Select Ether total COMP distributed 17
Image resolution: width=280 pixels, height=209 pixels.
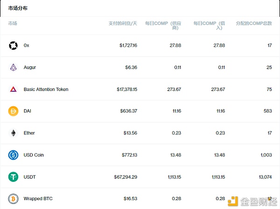coord(270,133)
